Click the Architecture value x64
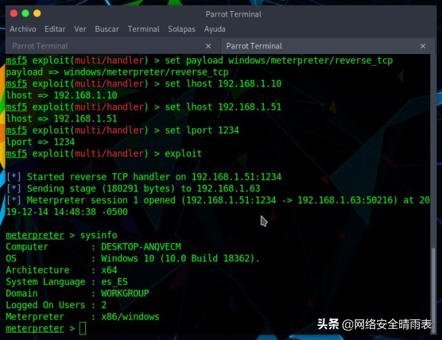The width and height of the screenshot is (442, 340). 109,270
